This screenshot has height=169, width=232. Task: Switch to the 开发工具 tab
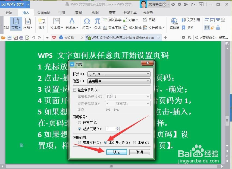click(x=130, y=13)
